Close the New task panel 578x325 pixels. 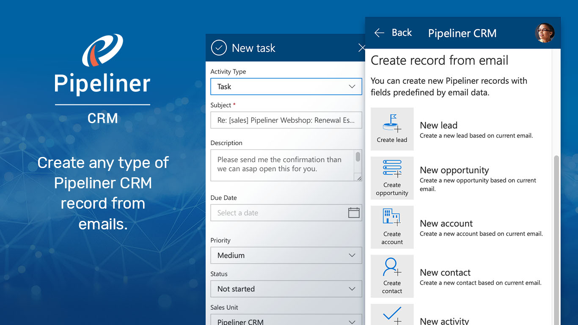click(362, 48)
